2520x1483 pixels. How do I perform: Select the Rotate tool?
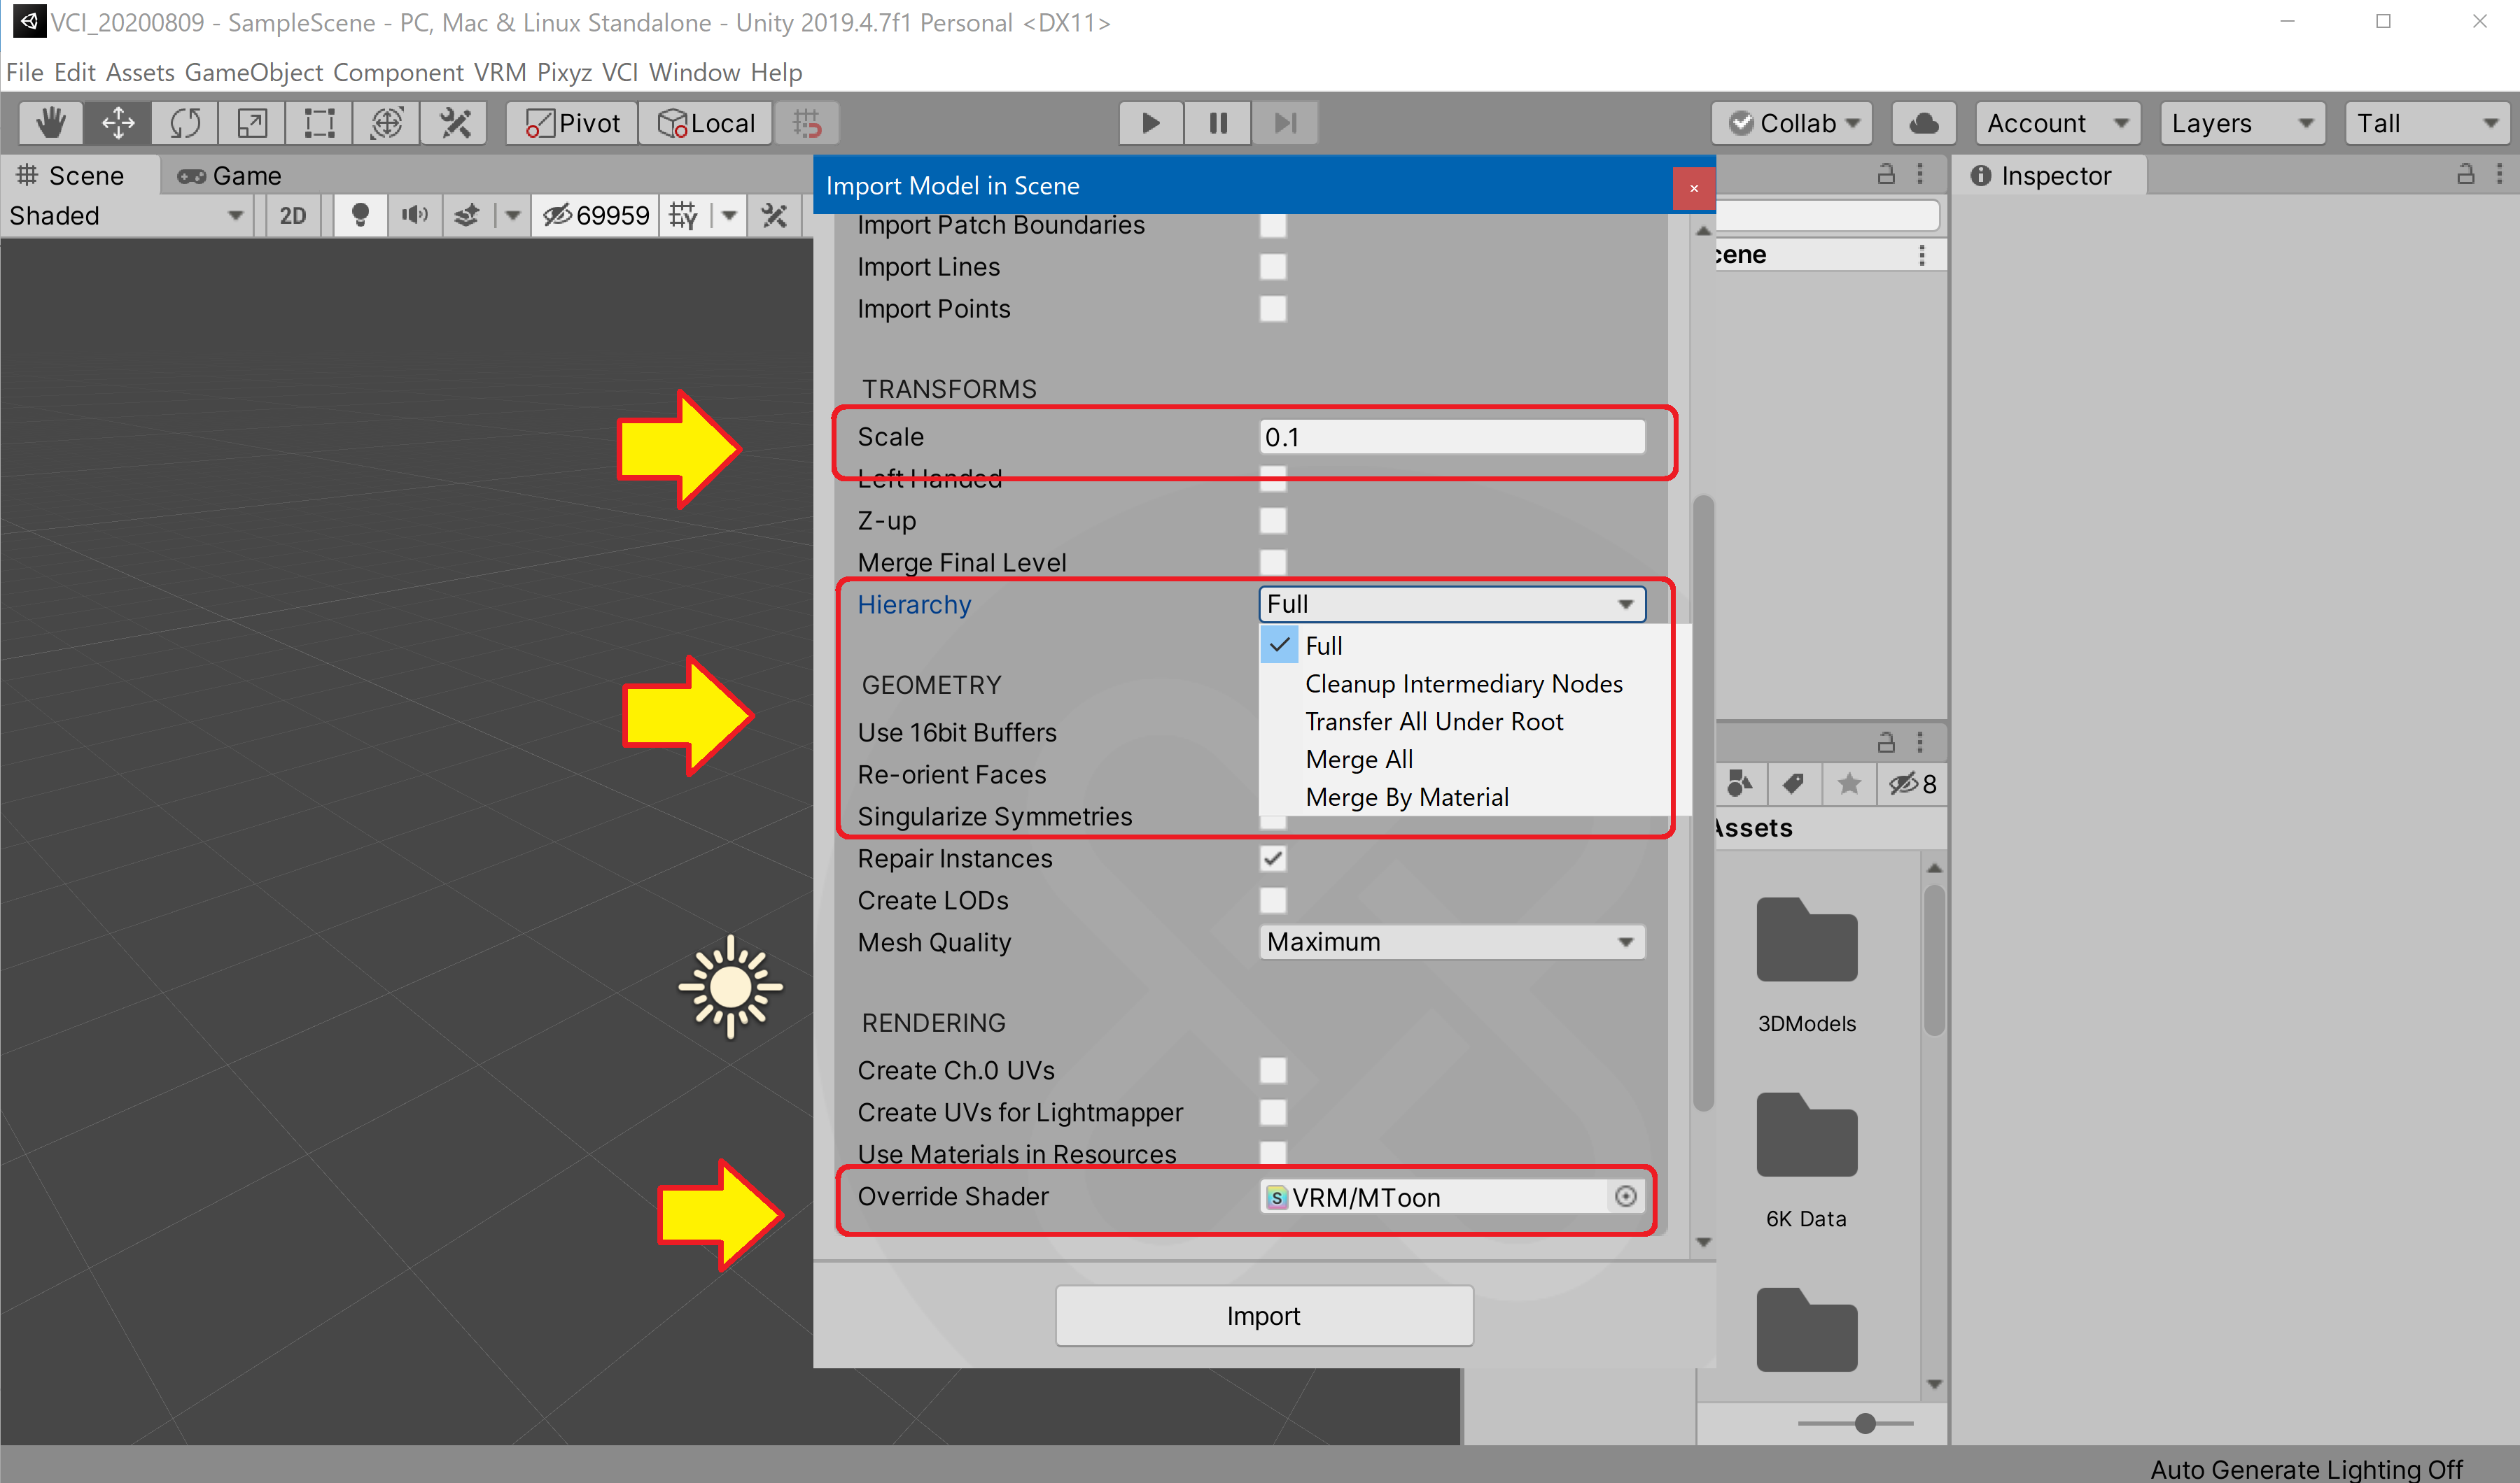coord(185,123)
